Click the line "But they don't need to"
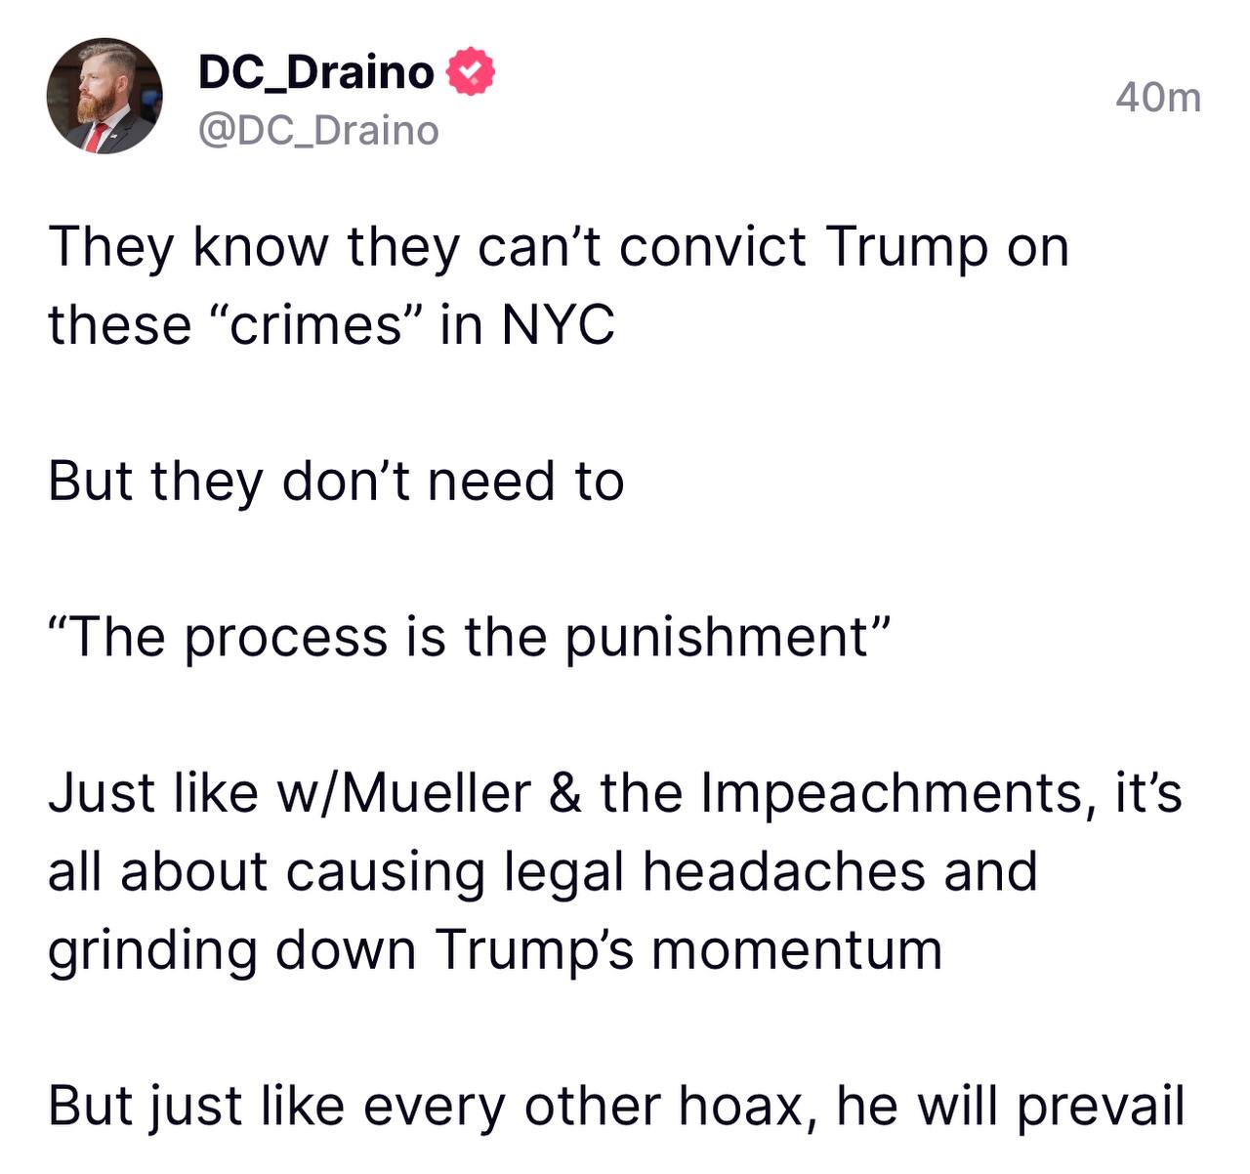 [336, 481]
